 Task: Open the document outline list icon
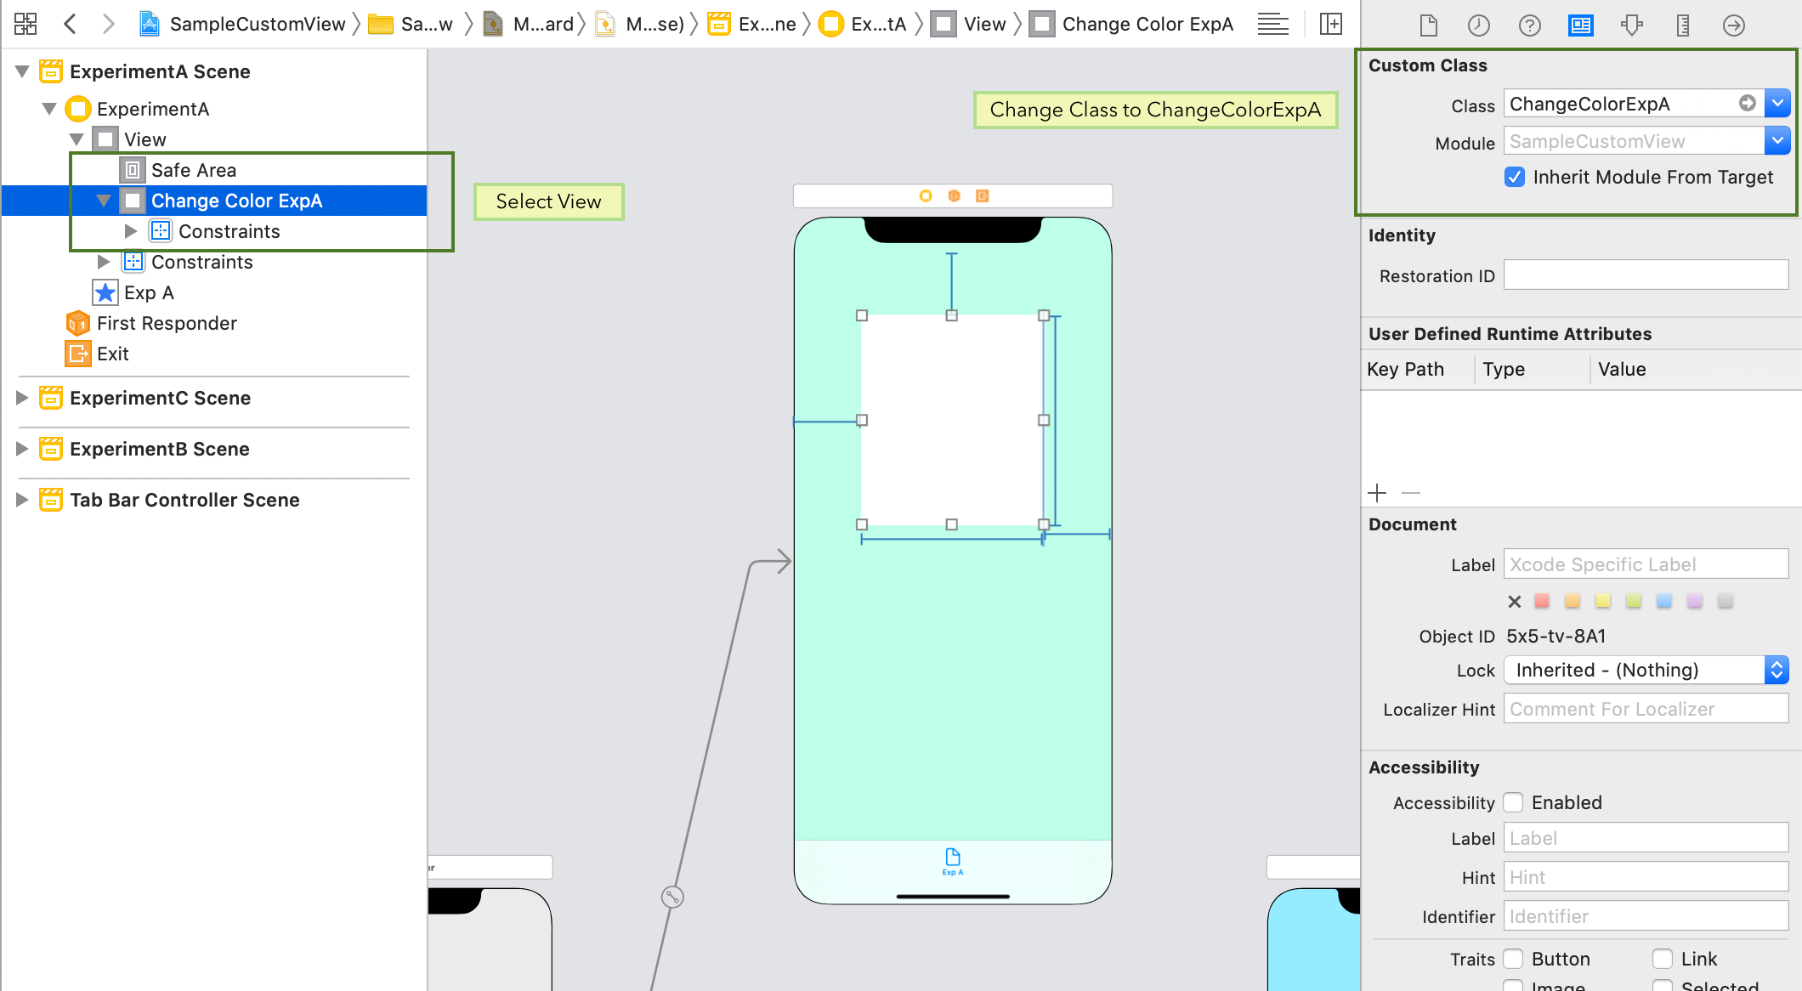click(1272, 24)
